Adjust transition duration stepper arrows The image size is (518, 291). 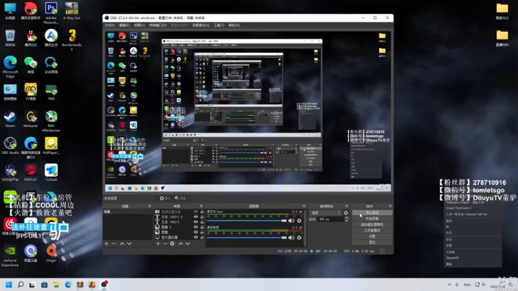coord(346,219)
